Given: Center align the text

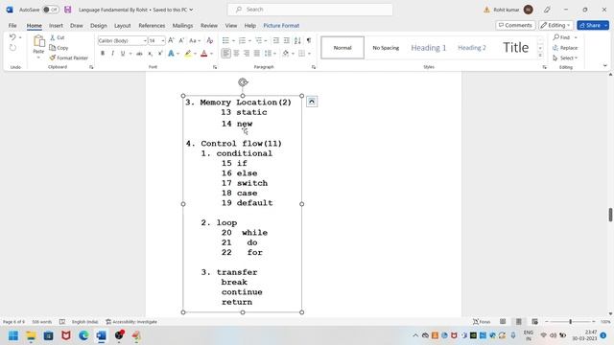Looking at the screenshot, I should [x=236, y=54].
